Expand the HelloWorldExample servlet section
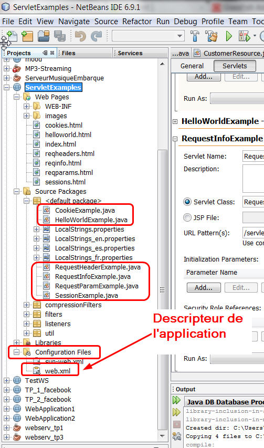Screen dimensions: 264x448 (175, 122)
